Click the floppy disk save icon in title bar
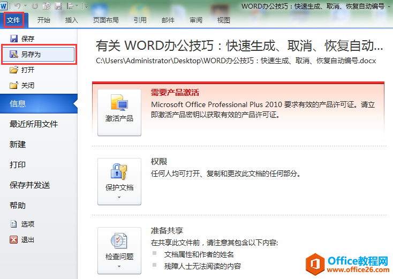This screenshot has height=279, width=393. tap(58, 6)
